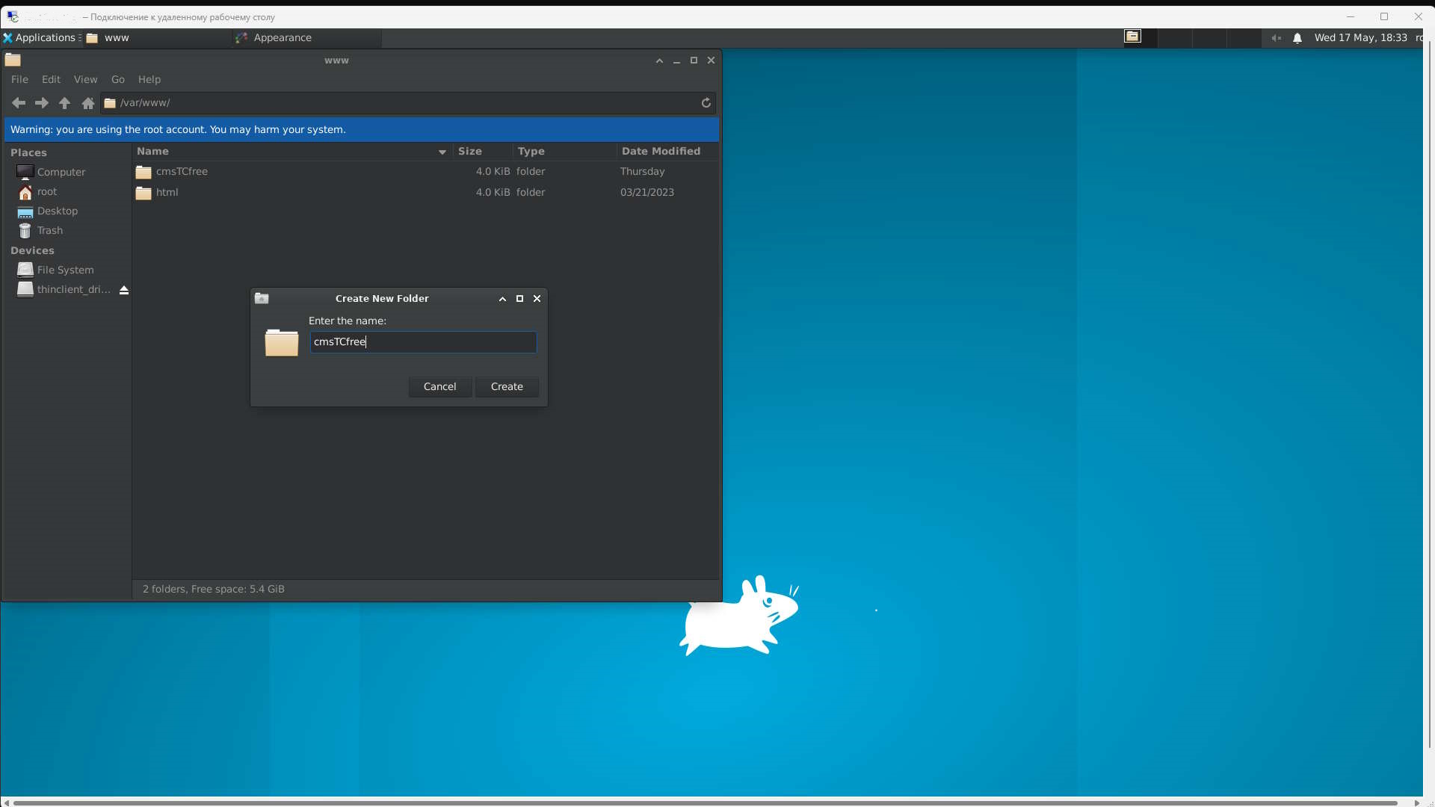Toggle the muted volume icon in panel
This screenshot has width=1435, height=807.
(1277, 38)
